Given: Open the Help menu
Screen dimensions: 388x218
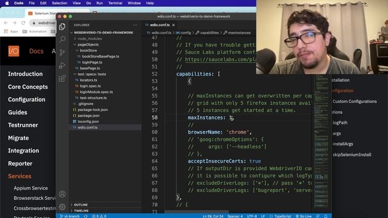Looking at the screenshot, I should [x=150, y=3].
